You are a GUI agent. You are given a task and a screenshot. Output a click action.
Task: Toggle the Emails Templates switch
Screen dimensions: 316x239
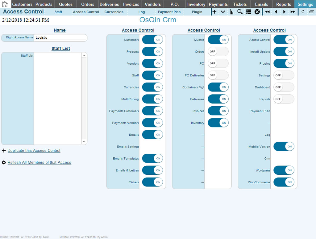(x=152, y=159)
